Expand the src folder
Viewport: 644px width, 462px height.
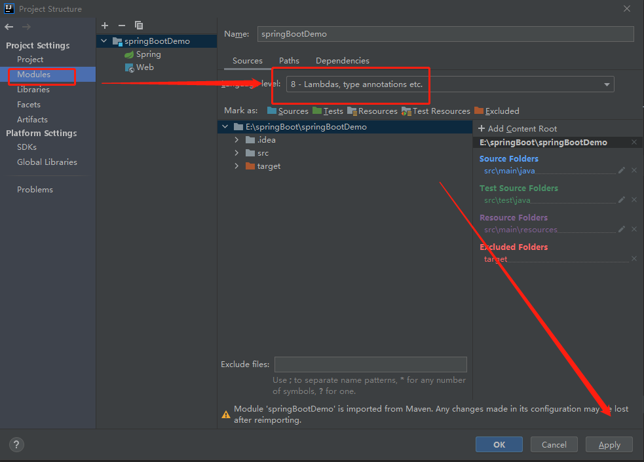tap(237, 153)
